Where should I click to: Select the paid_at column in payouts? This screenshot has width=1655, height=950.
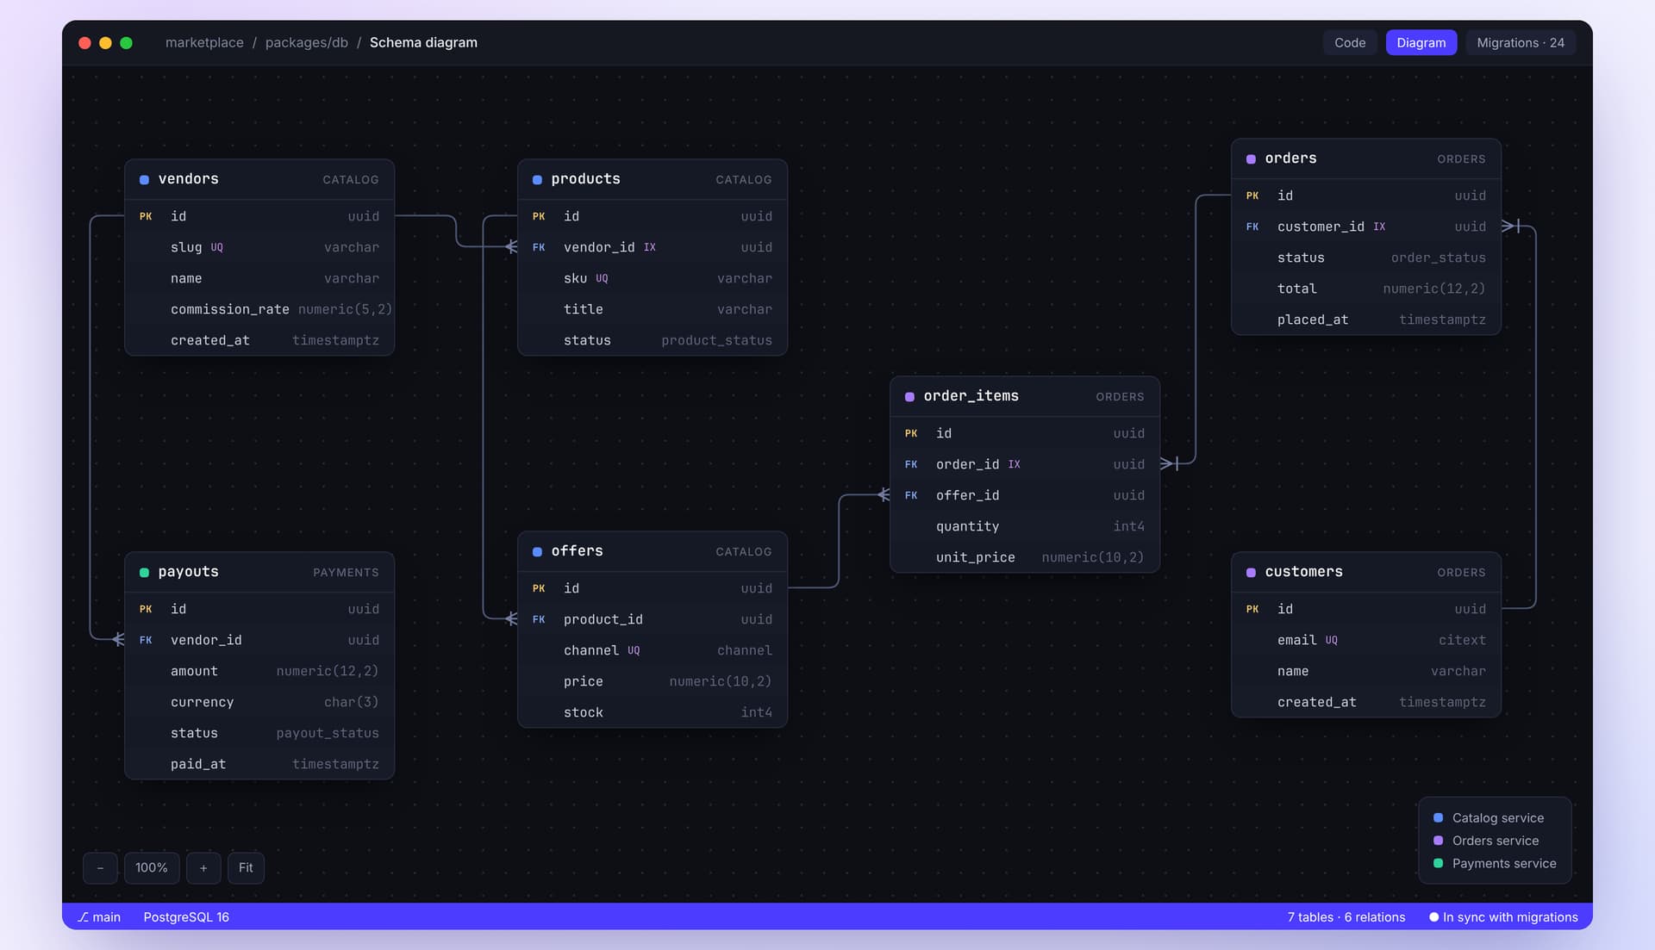click(259, 764)
